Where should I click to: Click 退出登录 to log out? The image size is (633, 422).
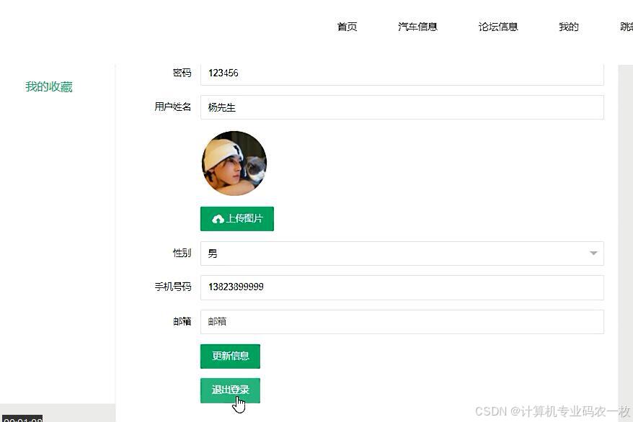(x=230, y=390)
